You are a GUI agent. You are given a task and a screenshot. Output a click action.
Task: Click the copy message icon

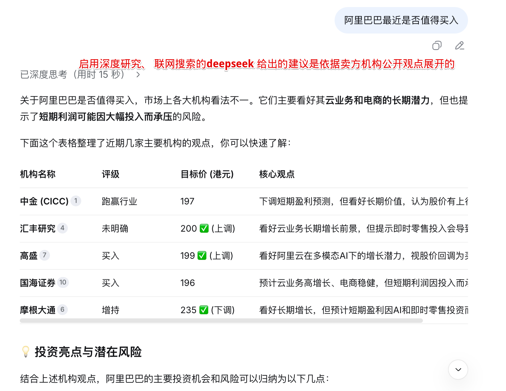click(x=437, y=45)
